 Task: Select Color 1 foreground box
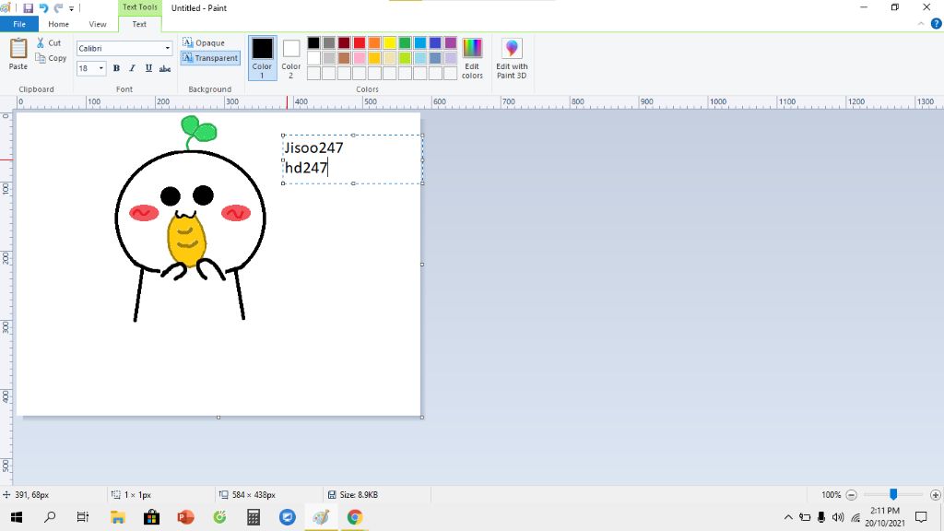(263, 58)
